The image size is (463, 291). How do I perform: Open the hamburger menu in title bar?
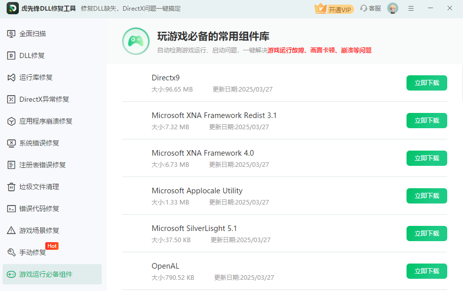pos(411,9)
